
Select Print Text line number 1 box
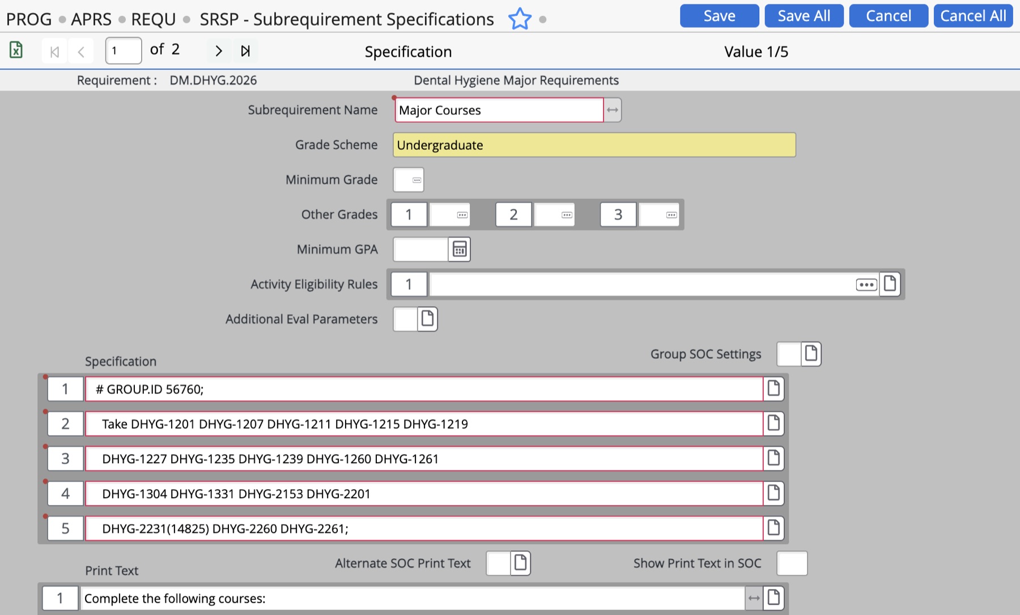tap(60, 598)
